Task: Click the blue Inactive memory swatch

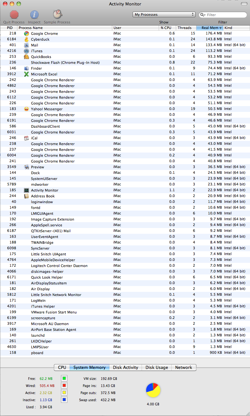Action: (64, 400)
